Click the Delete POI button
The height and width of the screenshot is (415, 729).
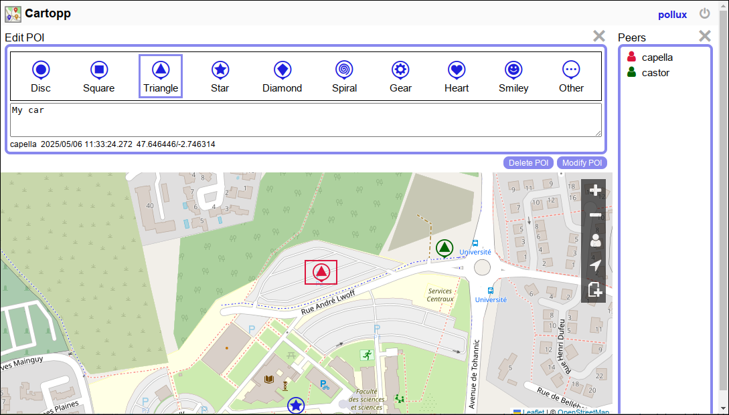pyautogui.click(x=528, y=163)
